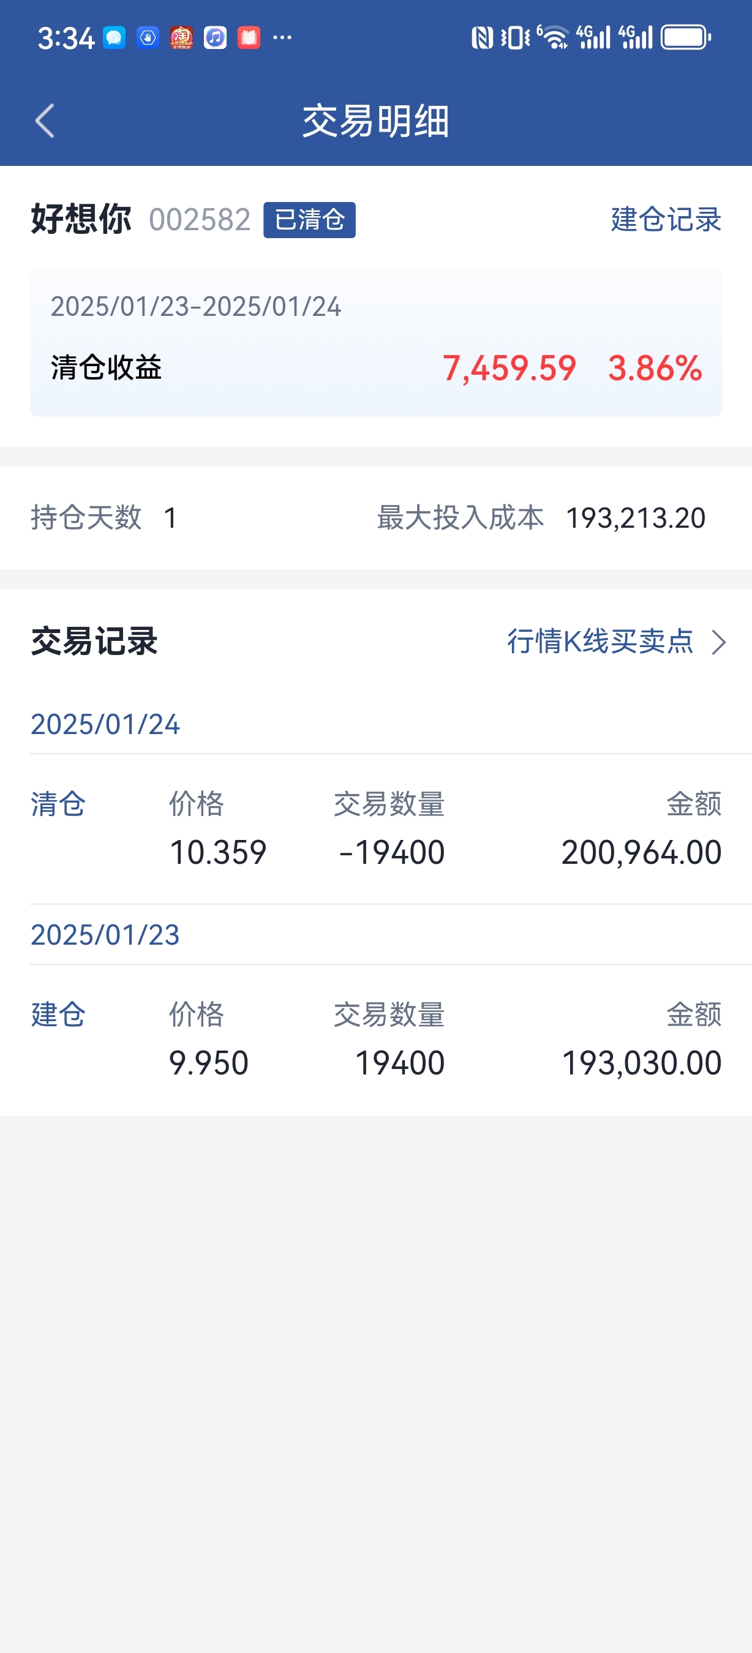Tap the three-dots notification overflow icon
The width and height of the screenshot is (752, 1653).
click(282, 38)
